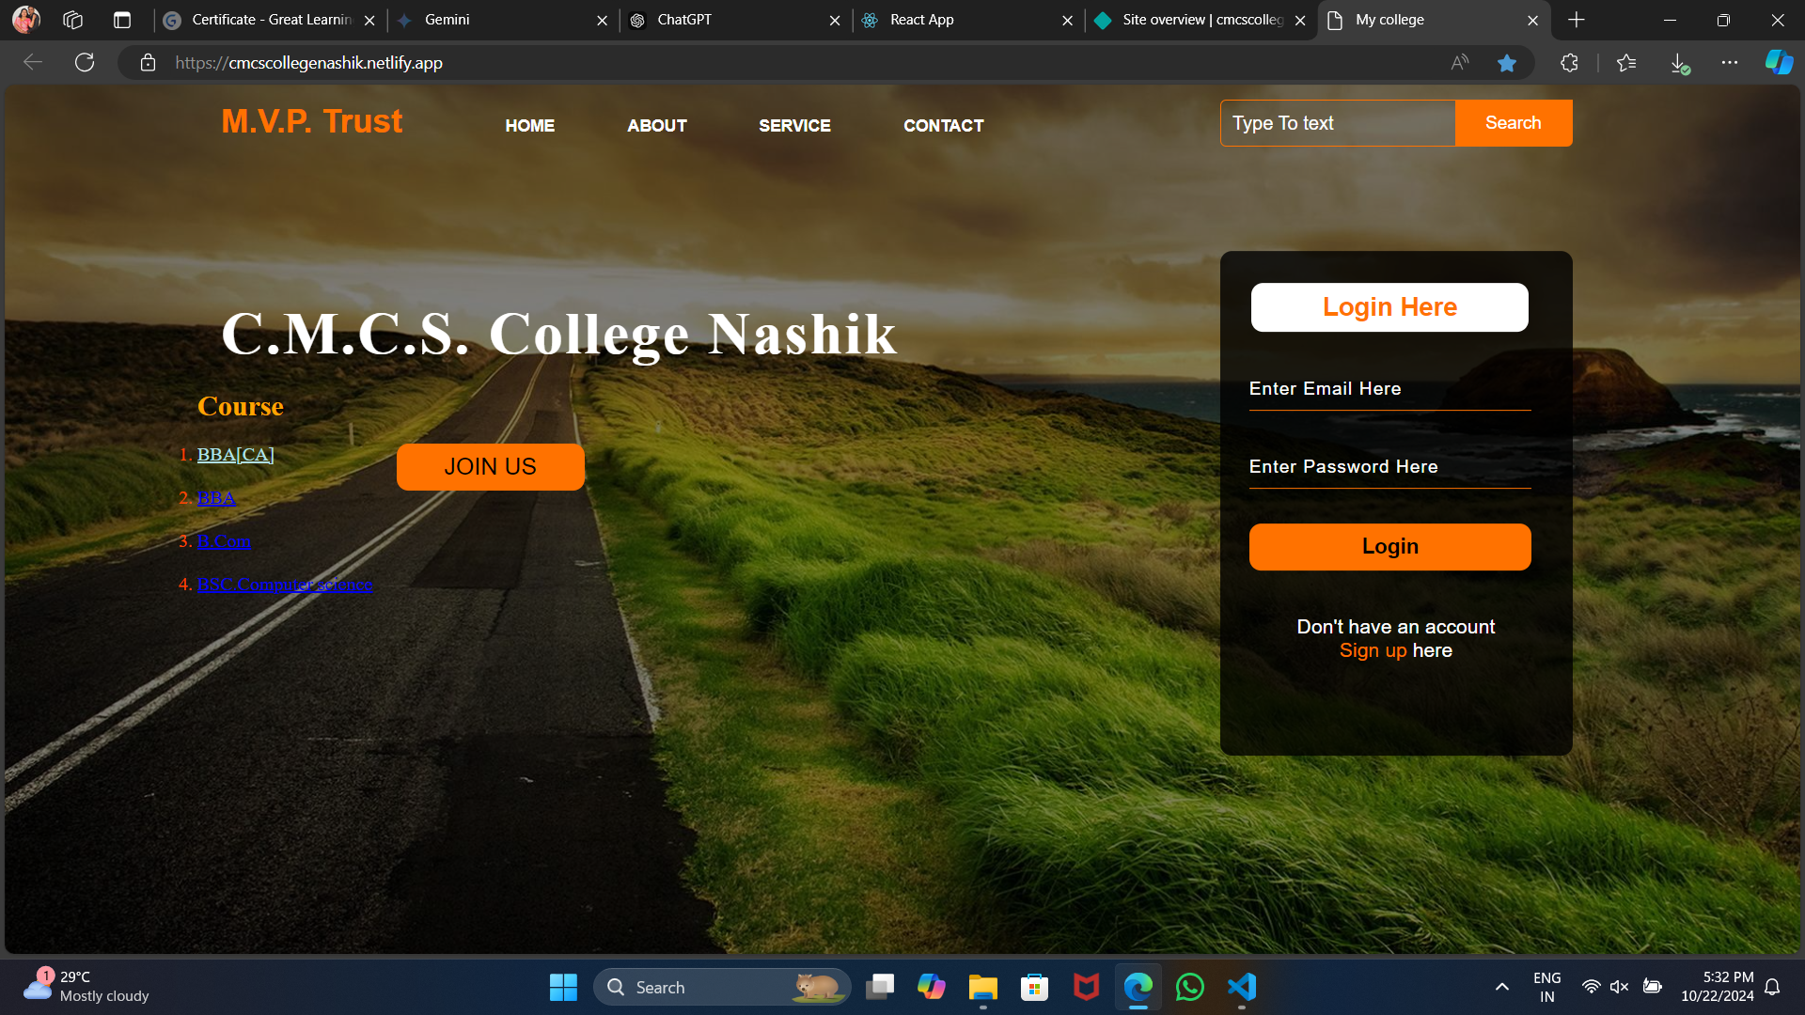
Task: Open the Copilot sidebar icon
Action: [x=1779, y=63]
